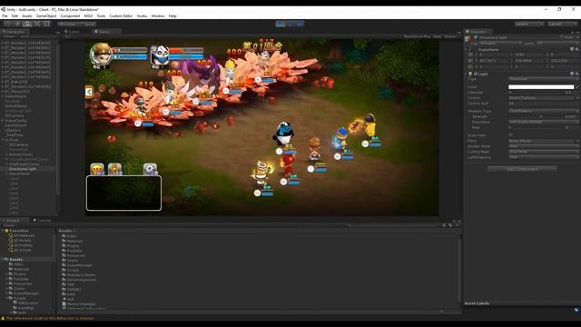
Task: Open the Light Type dropdown
Action: 543,79
